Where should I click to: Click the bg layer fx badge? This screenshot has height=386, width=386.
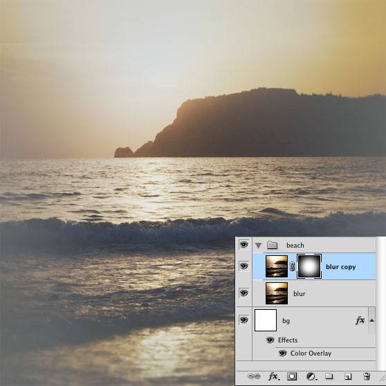point(360,320)
